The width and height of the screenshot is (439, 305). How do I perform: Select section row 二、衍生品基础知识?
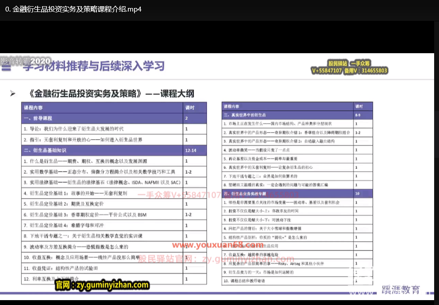(x=114, y=150)
